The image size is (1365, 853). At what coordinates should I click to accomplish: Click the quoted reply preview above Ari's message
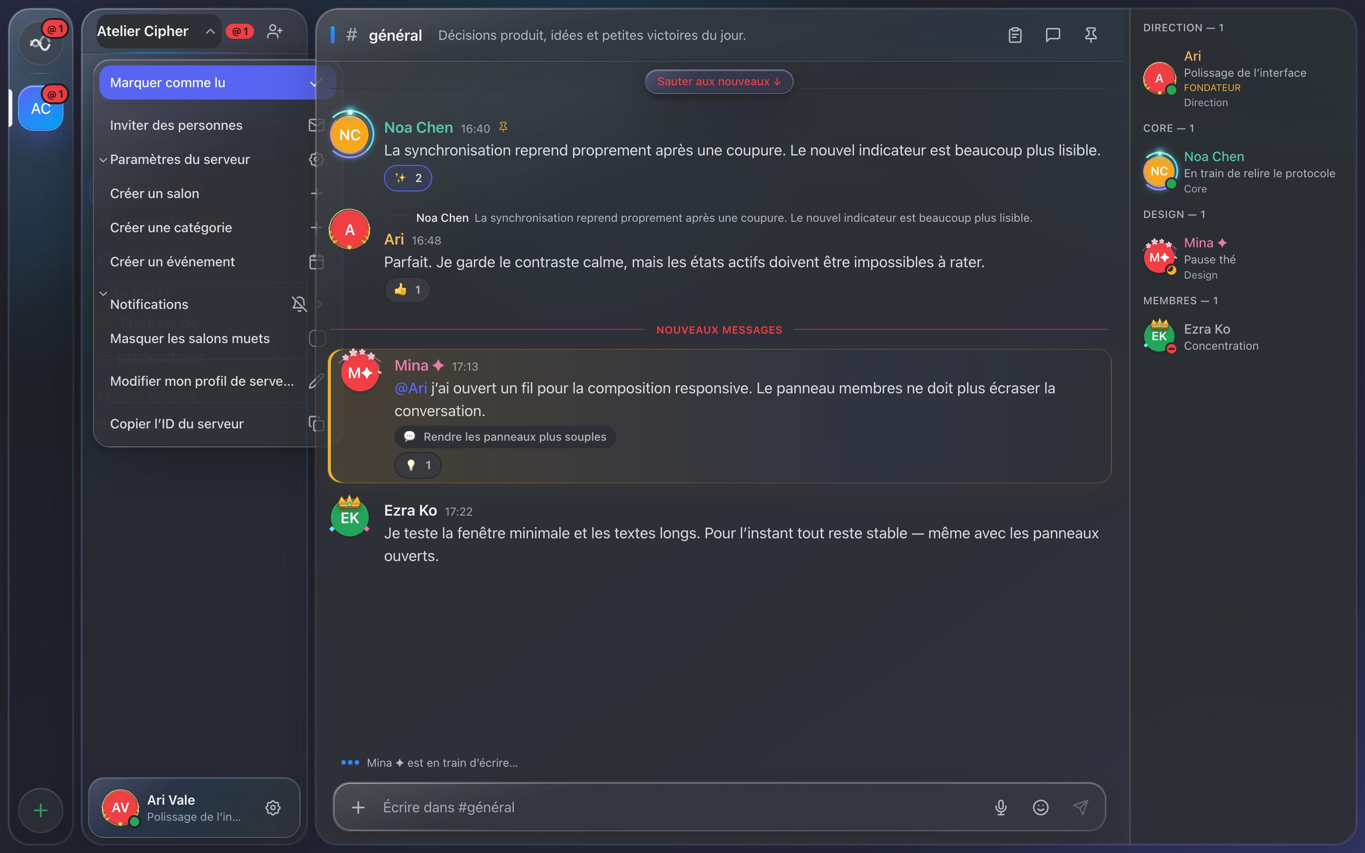point(724,218)
